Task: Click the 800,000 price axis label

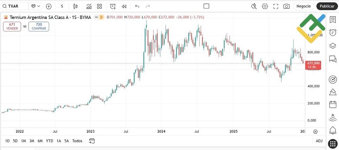Action: [x=313, y=52]
